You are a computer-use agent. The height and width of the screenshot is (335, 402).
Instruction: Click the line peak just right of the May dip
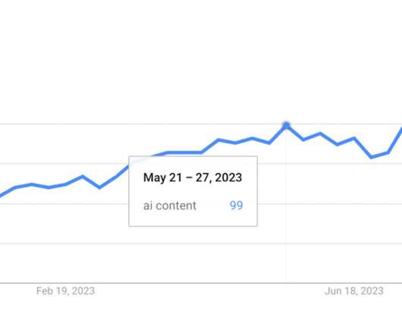point(320,133)
